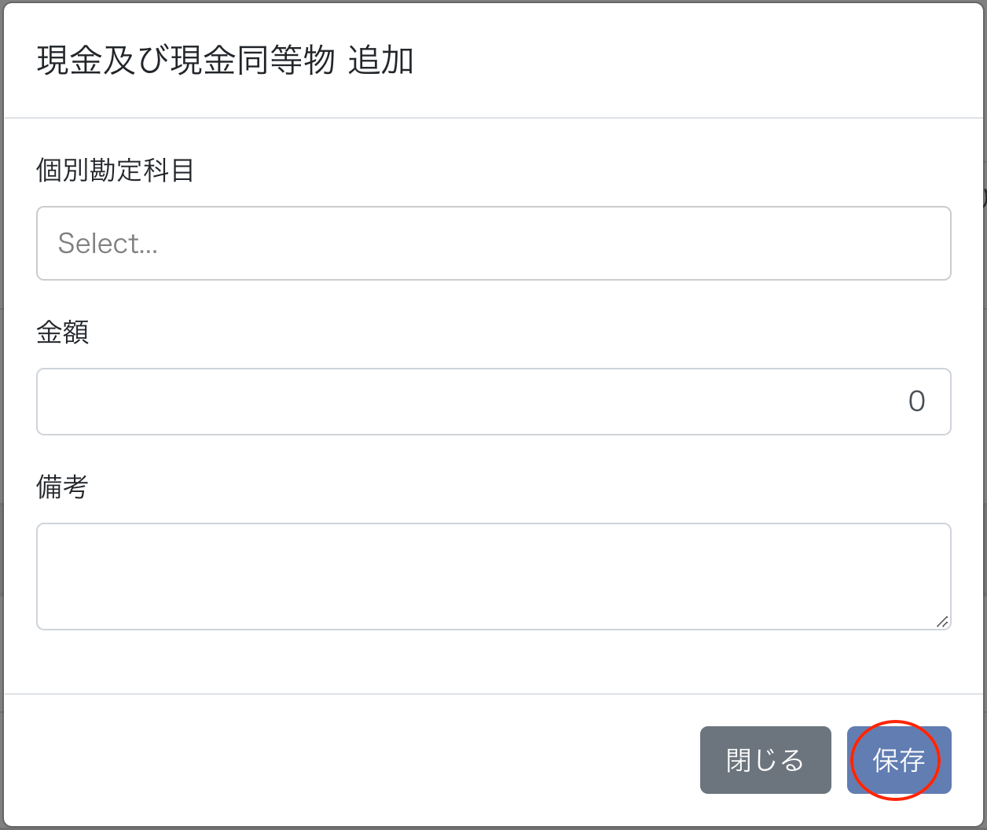
Task: Dismiss the dialog using 閉じる
Action: (765, 760)
